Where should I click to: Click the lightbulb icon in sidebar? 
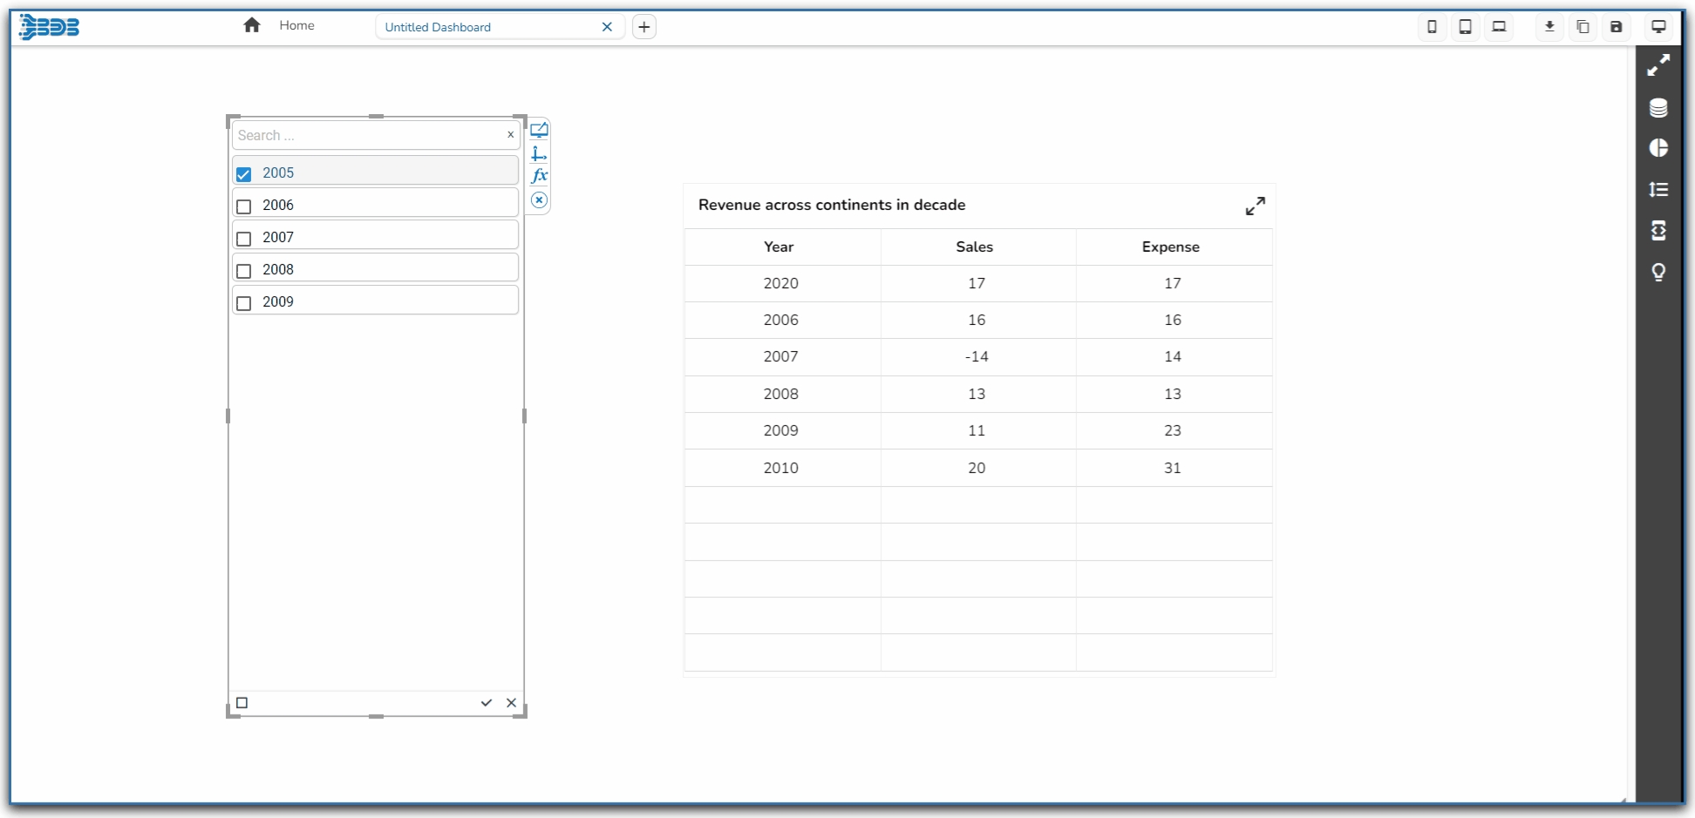(1658, 273)
